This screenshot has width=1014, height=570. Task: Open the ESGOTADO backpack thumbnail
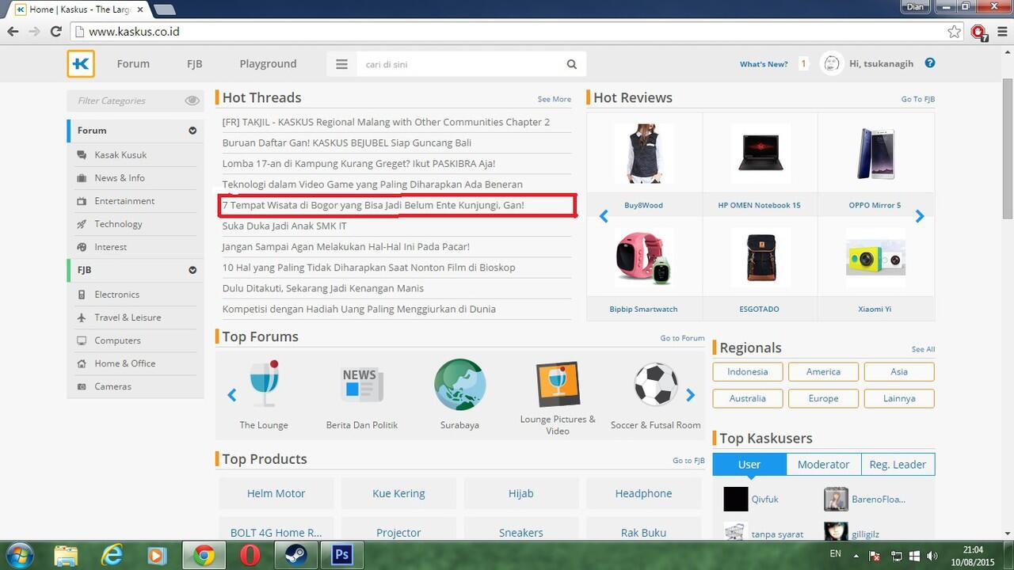[760, 257]
